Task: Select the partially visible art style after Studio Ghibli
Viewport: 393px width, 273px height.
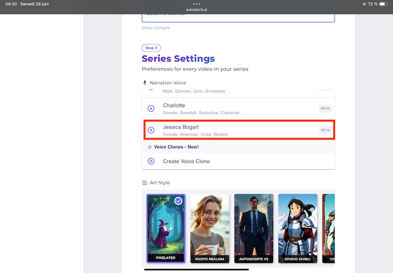Action: pyautogui.click(x=329, y=228)
